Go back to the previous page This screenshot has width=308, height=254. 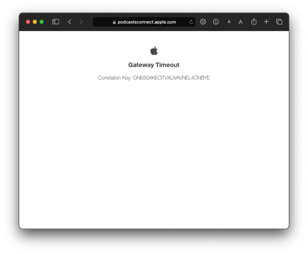click(x=69, y=22)
